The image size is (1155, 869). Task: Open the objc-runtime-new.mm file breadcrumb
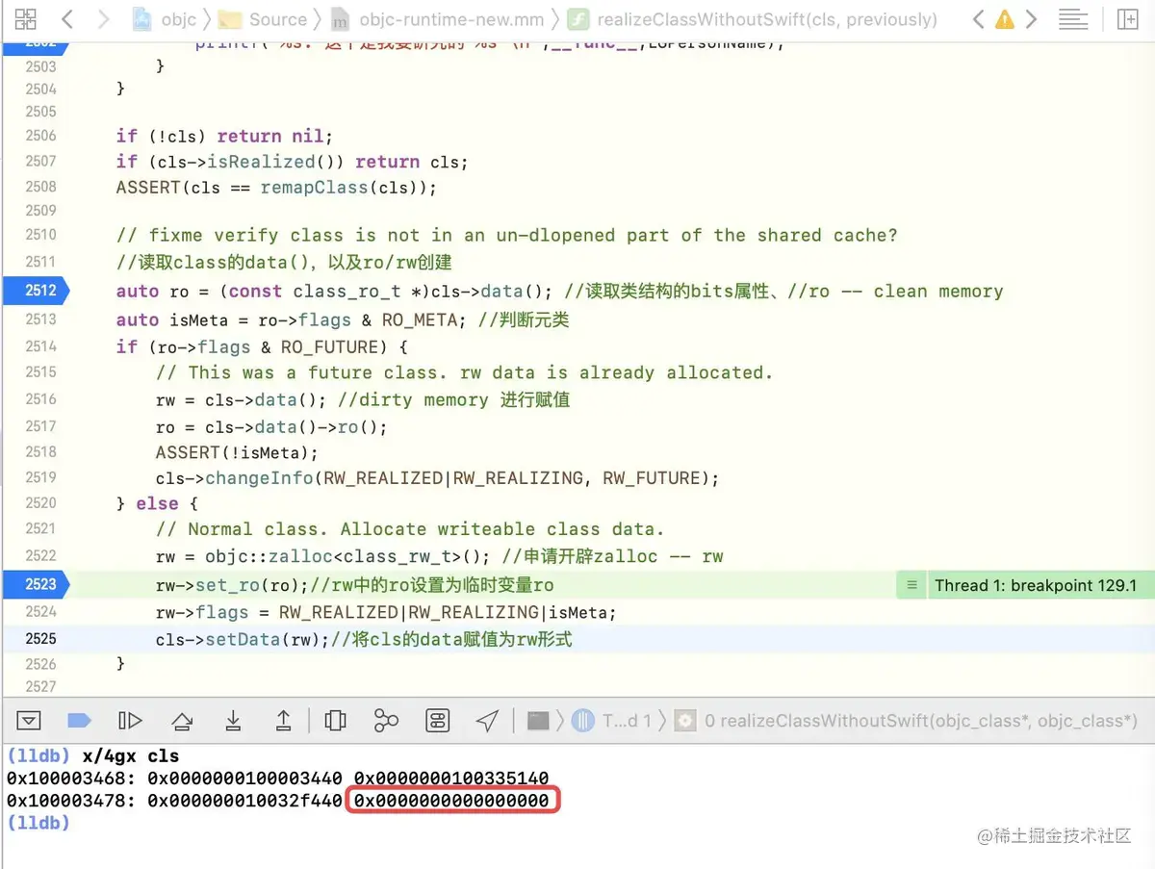(x=438, y=19)
